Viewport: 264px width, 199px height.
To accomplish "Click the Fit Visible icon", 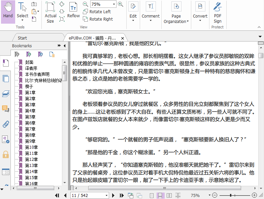I will (x=62, y=19).
